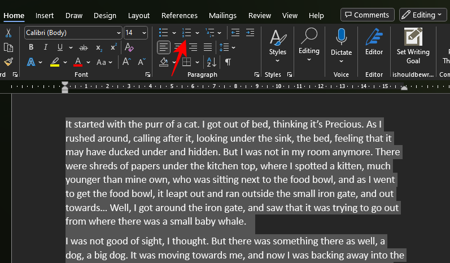Apply red font color

78,62
